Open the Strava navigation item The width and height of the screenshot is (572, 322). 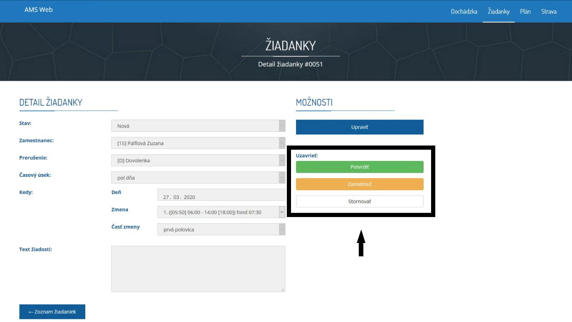(549, 11)
